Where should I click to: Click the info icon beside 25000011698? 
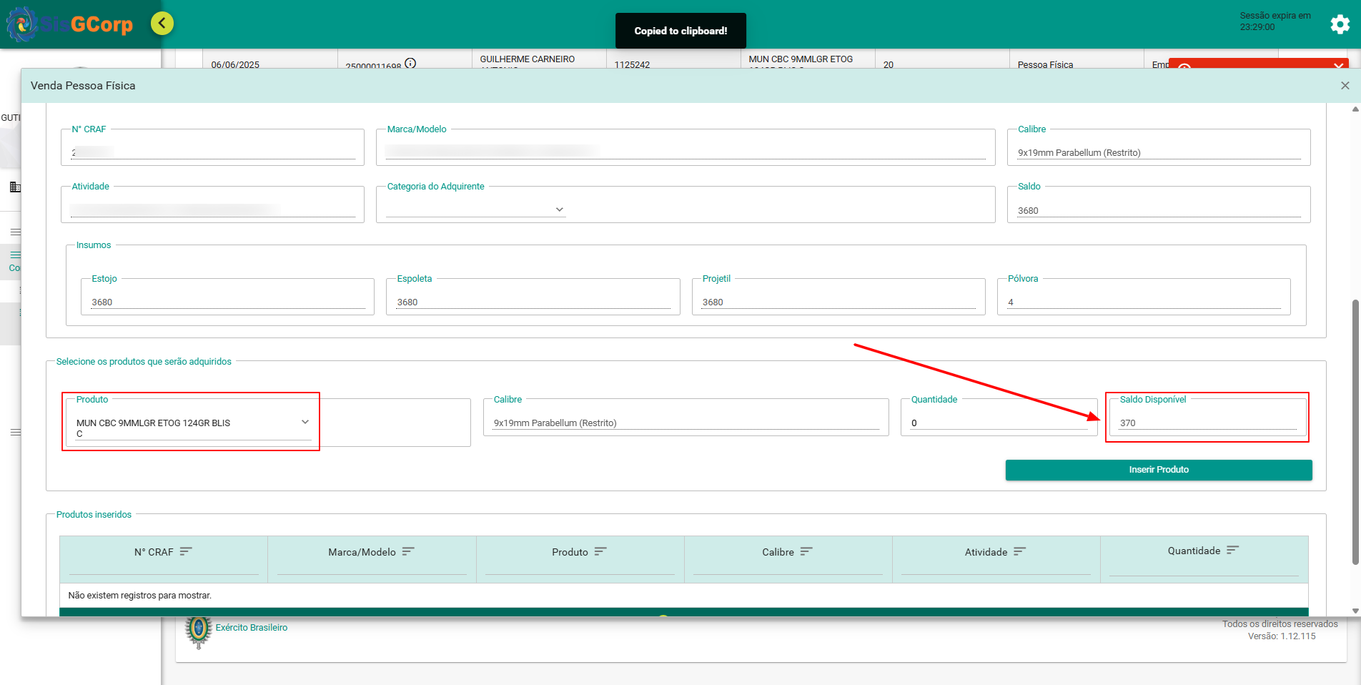coord(410,63)
